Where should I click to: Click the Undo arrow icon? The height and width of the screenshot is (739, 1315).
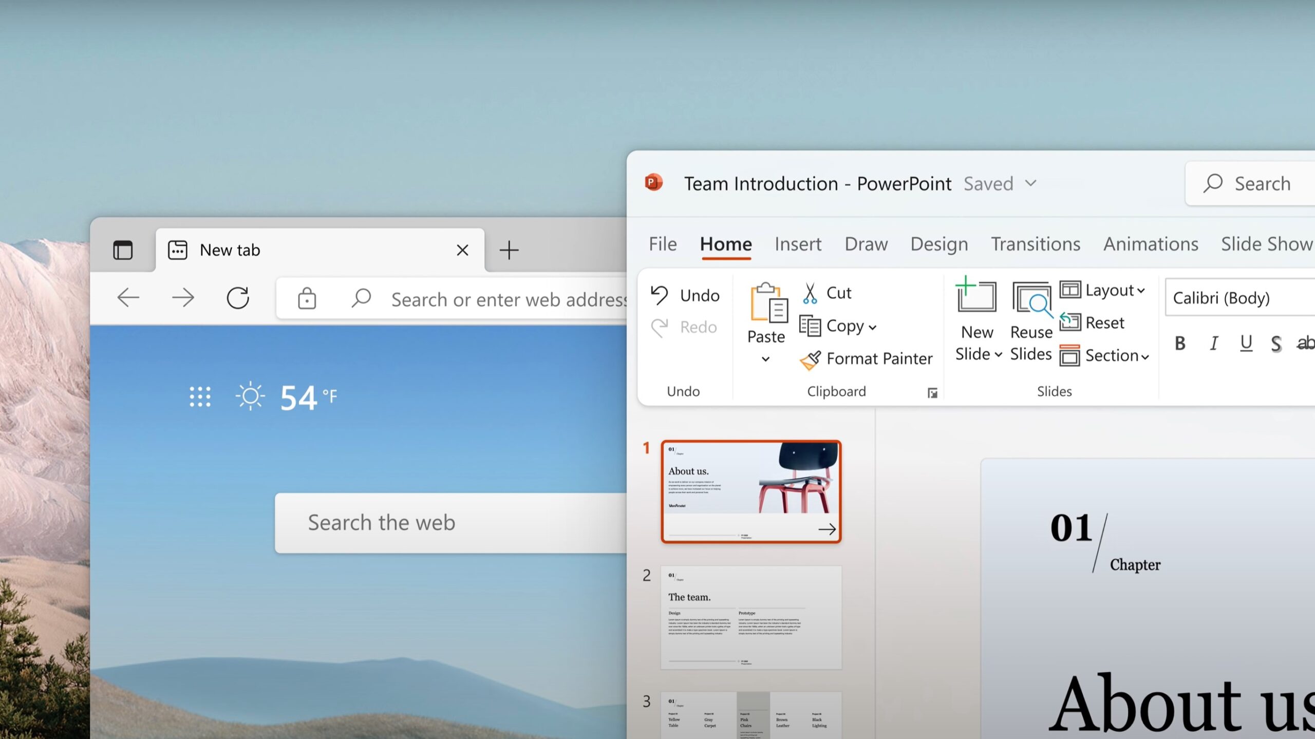tap(660, 295)
